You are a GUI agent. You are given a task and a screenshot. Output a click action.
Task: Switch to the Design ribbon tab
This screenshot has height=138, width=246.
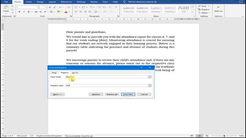click(x=40, y=2)
